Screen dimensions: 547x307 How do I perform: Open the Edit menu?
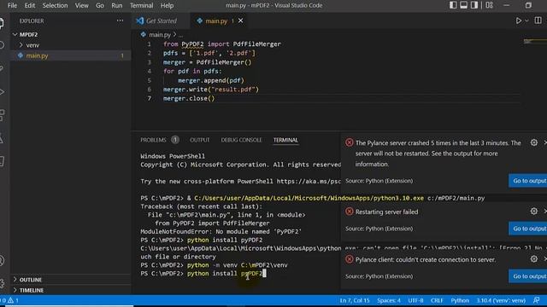(30, 6)
